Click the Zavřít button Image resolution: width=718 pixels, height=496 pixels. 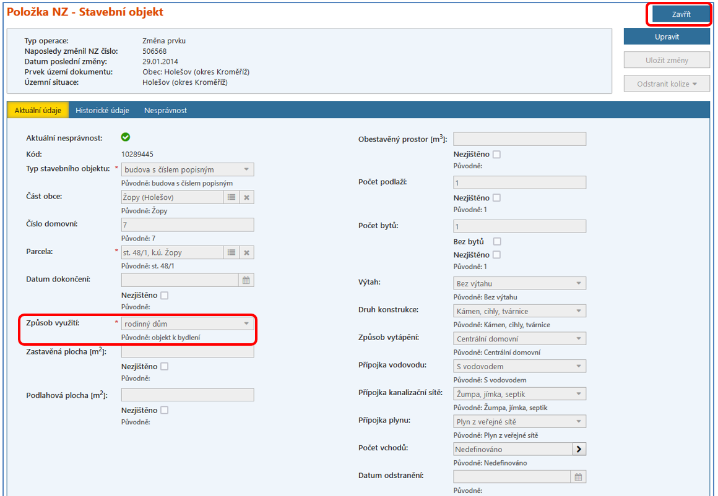pyautogui.click(x=681, y=14)
